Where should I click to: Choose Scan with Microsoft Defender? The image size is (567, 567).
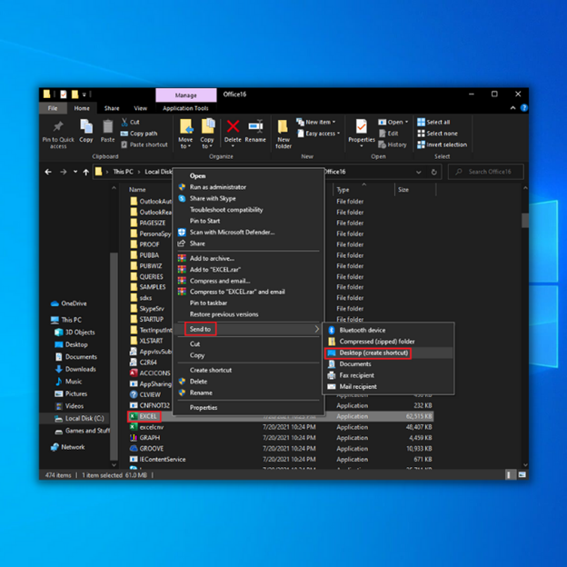click(248, 232)
